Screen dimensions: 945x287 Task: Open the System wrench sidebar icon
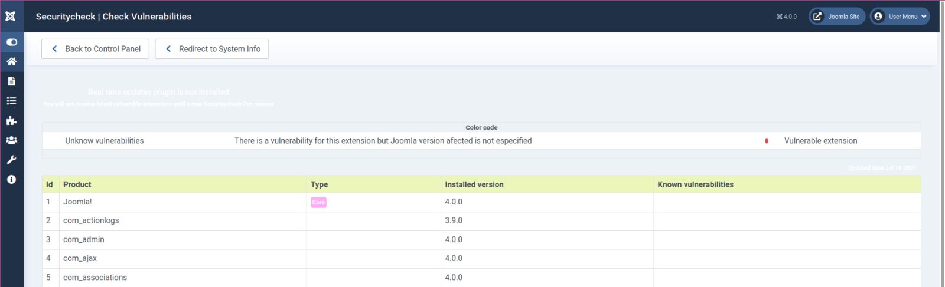11,160
